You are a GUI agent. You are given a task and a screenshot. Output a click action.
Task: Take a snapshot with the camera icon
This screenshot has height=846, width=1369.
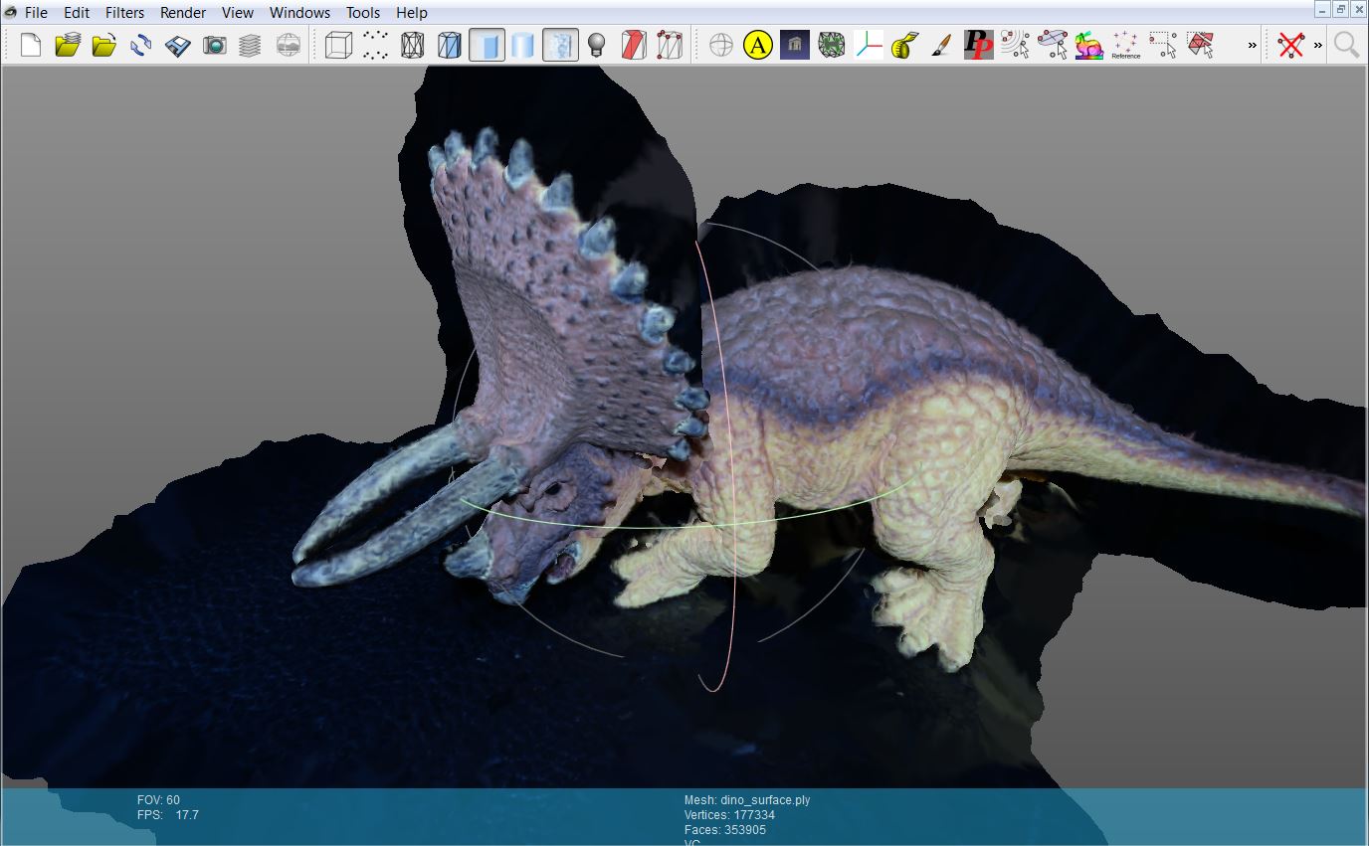215,45
